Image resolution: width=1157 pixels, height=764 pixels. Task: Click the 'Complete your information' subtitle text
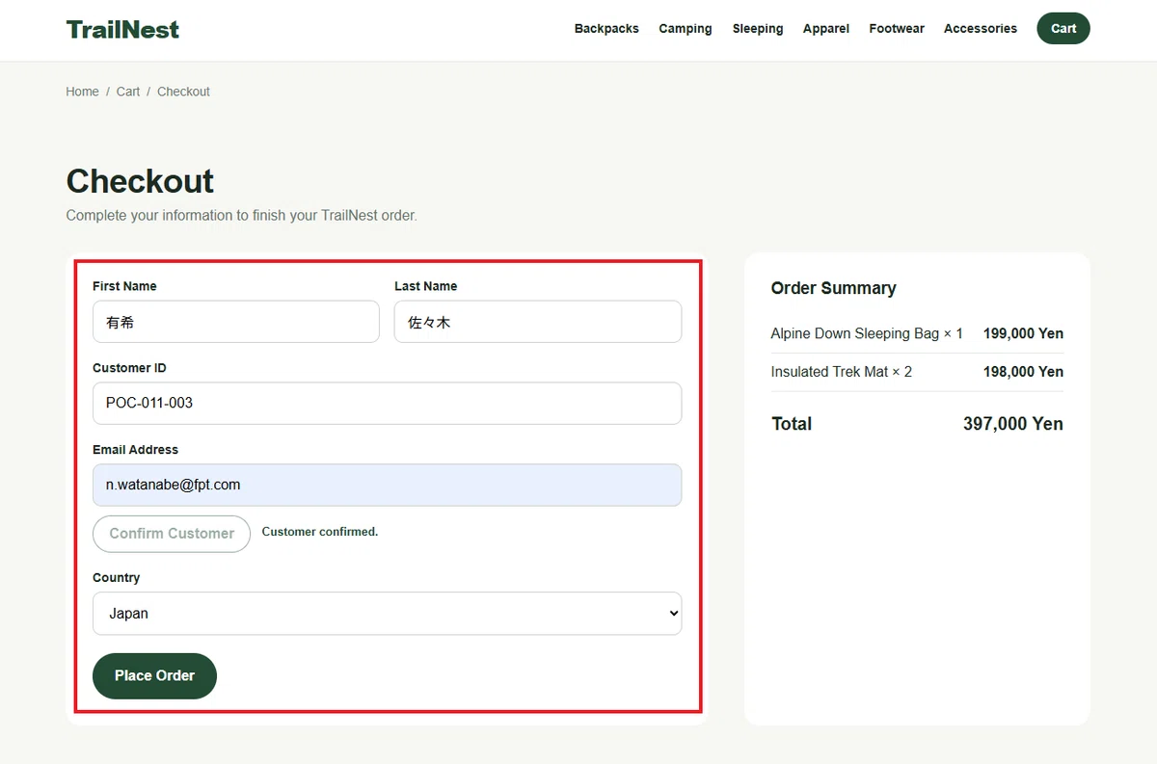(241, 216)
